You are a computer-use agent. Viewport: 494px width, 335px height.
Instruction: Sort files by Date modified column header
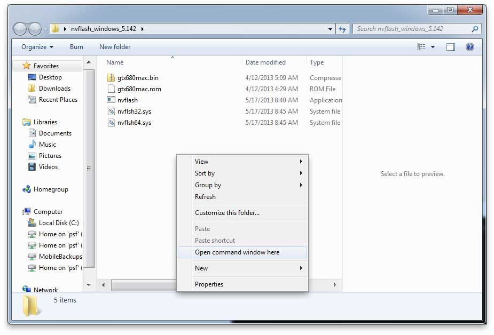pyautogui.click(x=274, y=62)
